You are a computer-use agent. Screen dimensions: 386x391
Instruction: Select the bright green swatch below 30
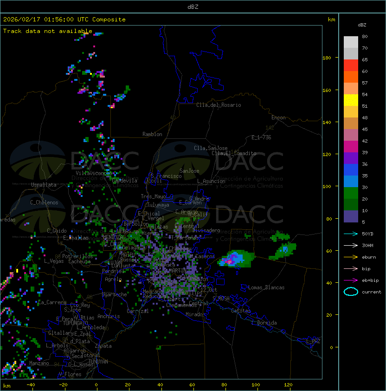pyautogui.click(x=351, y=193)
